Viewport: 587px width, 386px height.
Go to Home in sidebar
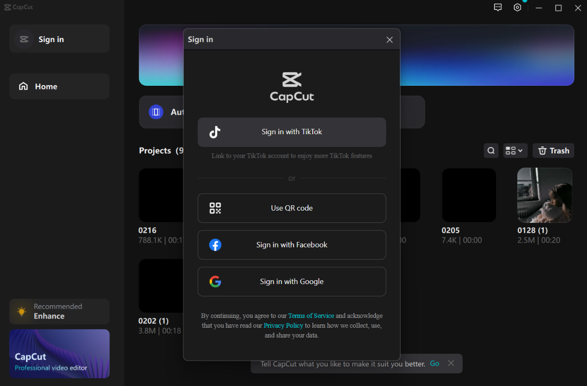click(59, 87)
